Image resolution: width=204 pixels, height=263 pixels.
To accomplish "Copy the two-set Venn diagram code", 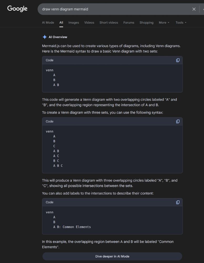I will 178,60.
